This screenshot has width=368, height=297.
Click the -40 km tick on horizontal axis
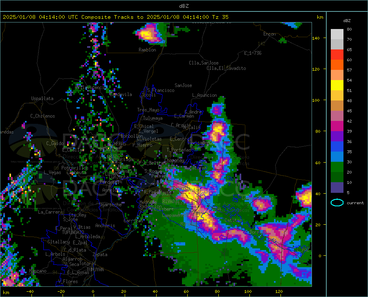coord(30,291)
